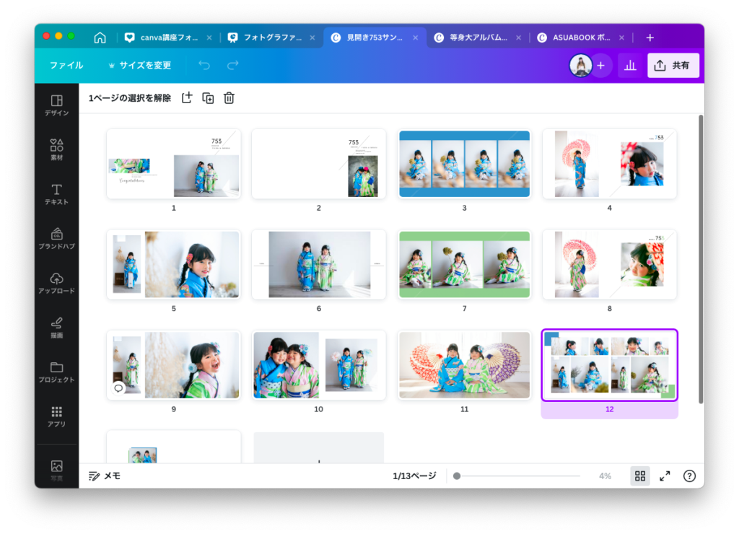Toggle grid view icon
The width and height of the screenshot is (739, 534).
click(640, 476)
